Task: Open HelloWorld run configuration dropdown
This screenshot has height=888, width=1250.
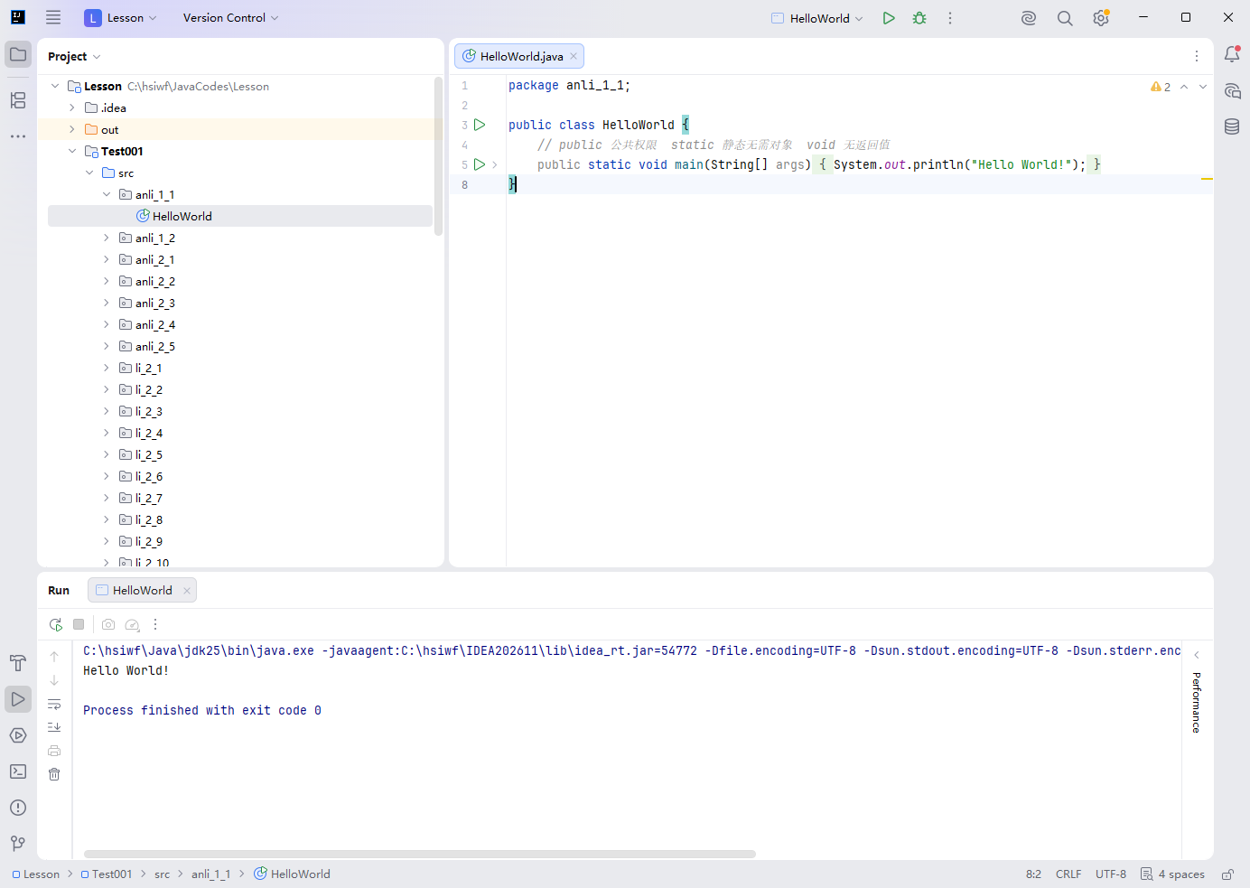Action: coord(817,18)
